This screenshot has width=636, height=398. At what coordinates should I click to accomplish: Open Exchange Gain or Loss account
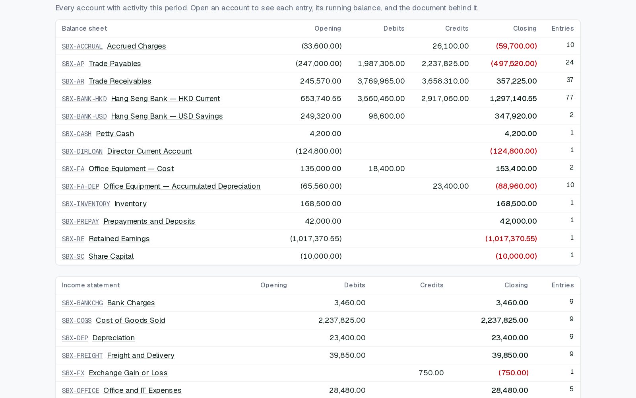coord(128,373)
